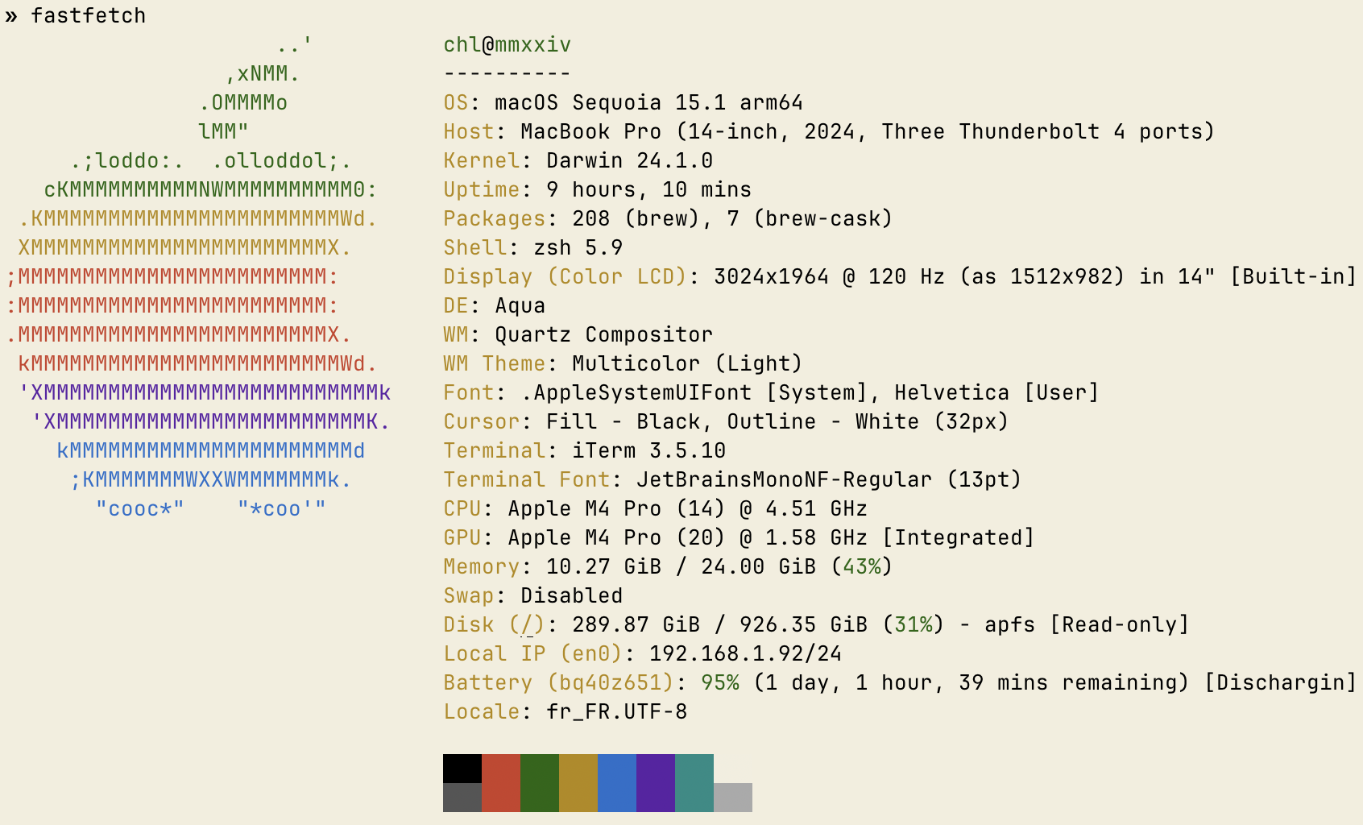Click the 31% disk usage value
Image resolution: width=1363 pixels, height=825 pixels.
point(913,625)
